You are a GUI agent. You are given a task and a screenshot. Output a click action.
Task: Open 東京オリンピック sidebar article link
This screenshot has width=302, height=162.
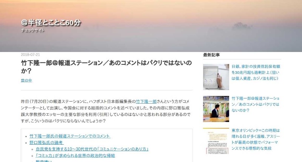(256, 139)
